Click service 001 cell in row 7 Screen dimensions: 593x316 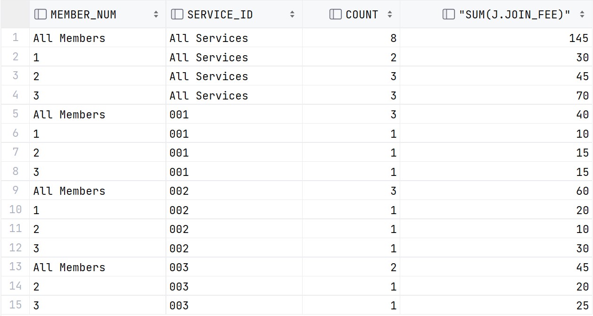(x=234, y=152)
